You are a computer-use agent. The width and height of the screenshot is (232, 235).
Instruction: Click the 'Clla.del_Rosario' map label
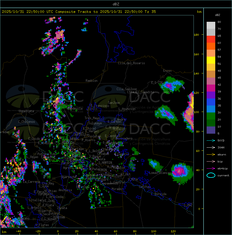tap(131, 63)
